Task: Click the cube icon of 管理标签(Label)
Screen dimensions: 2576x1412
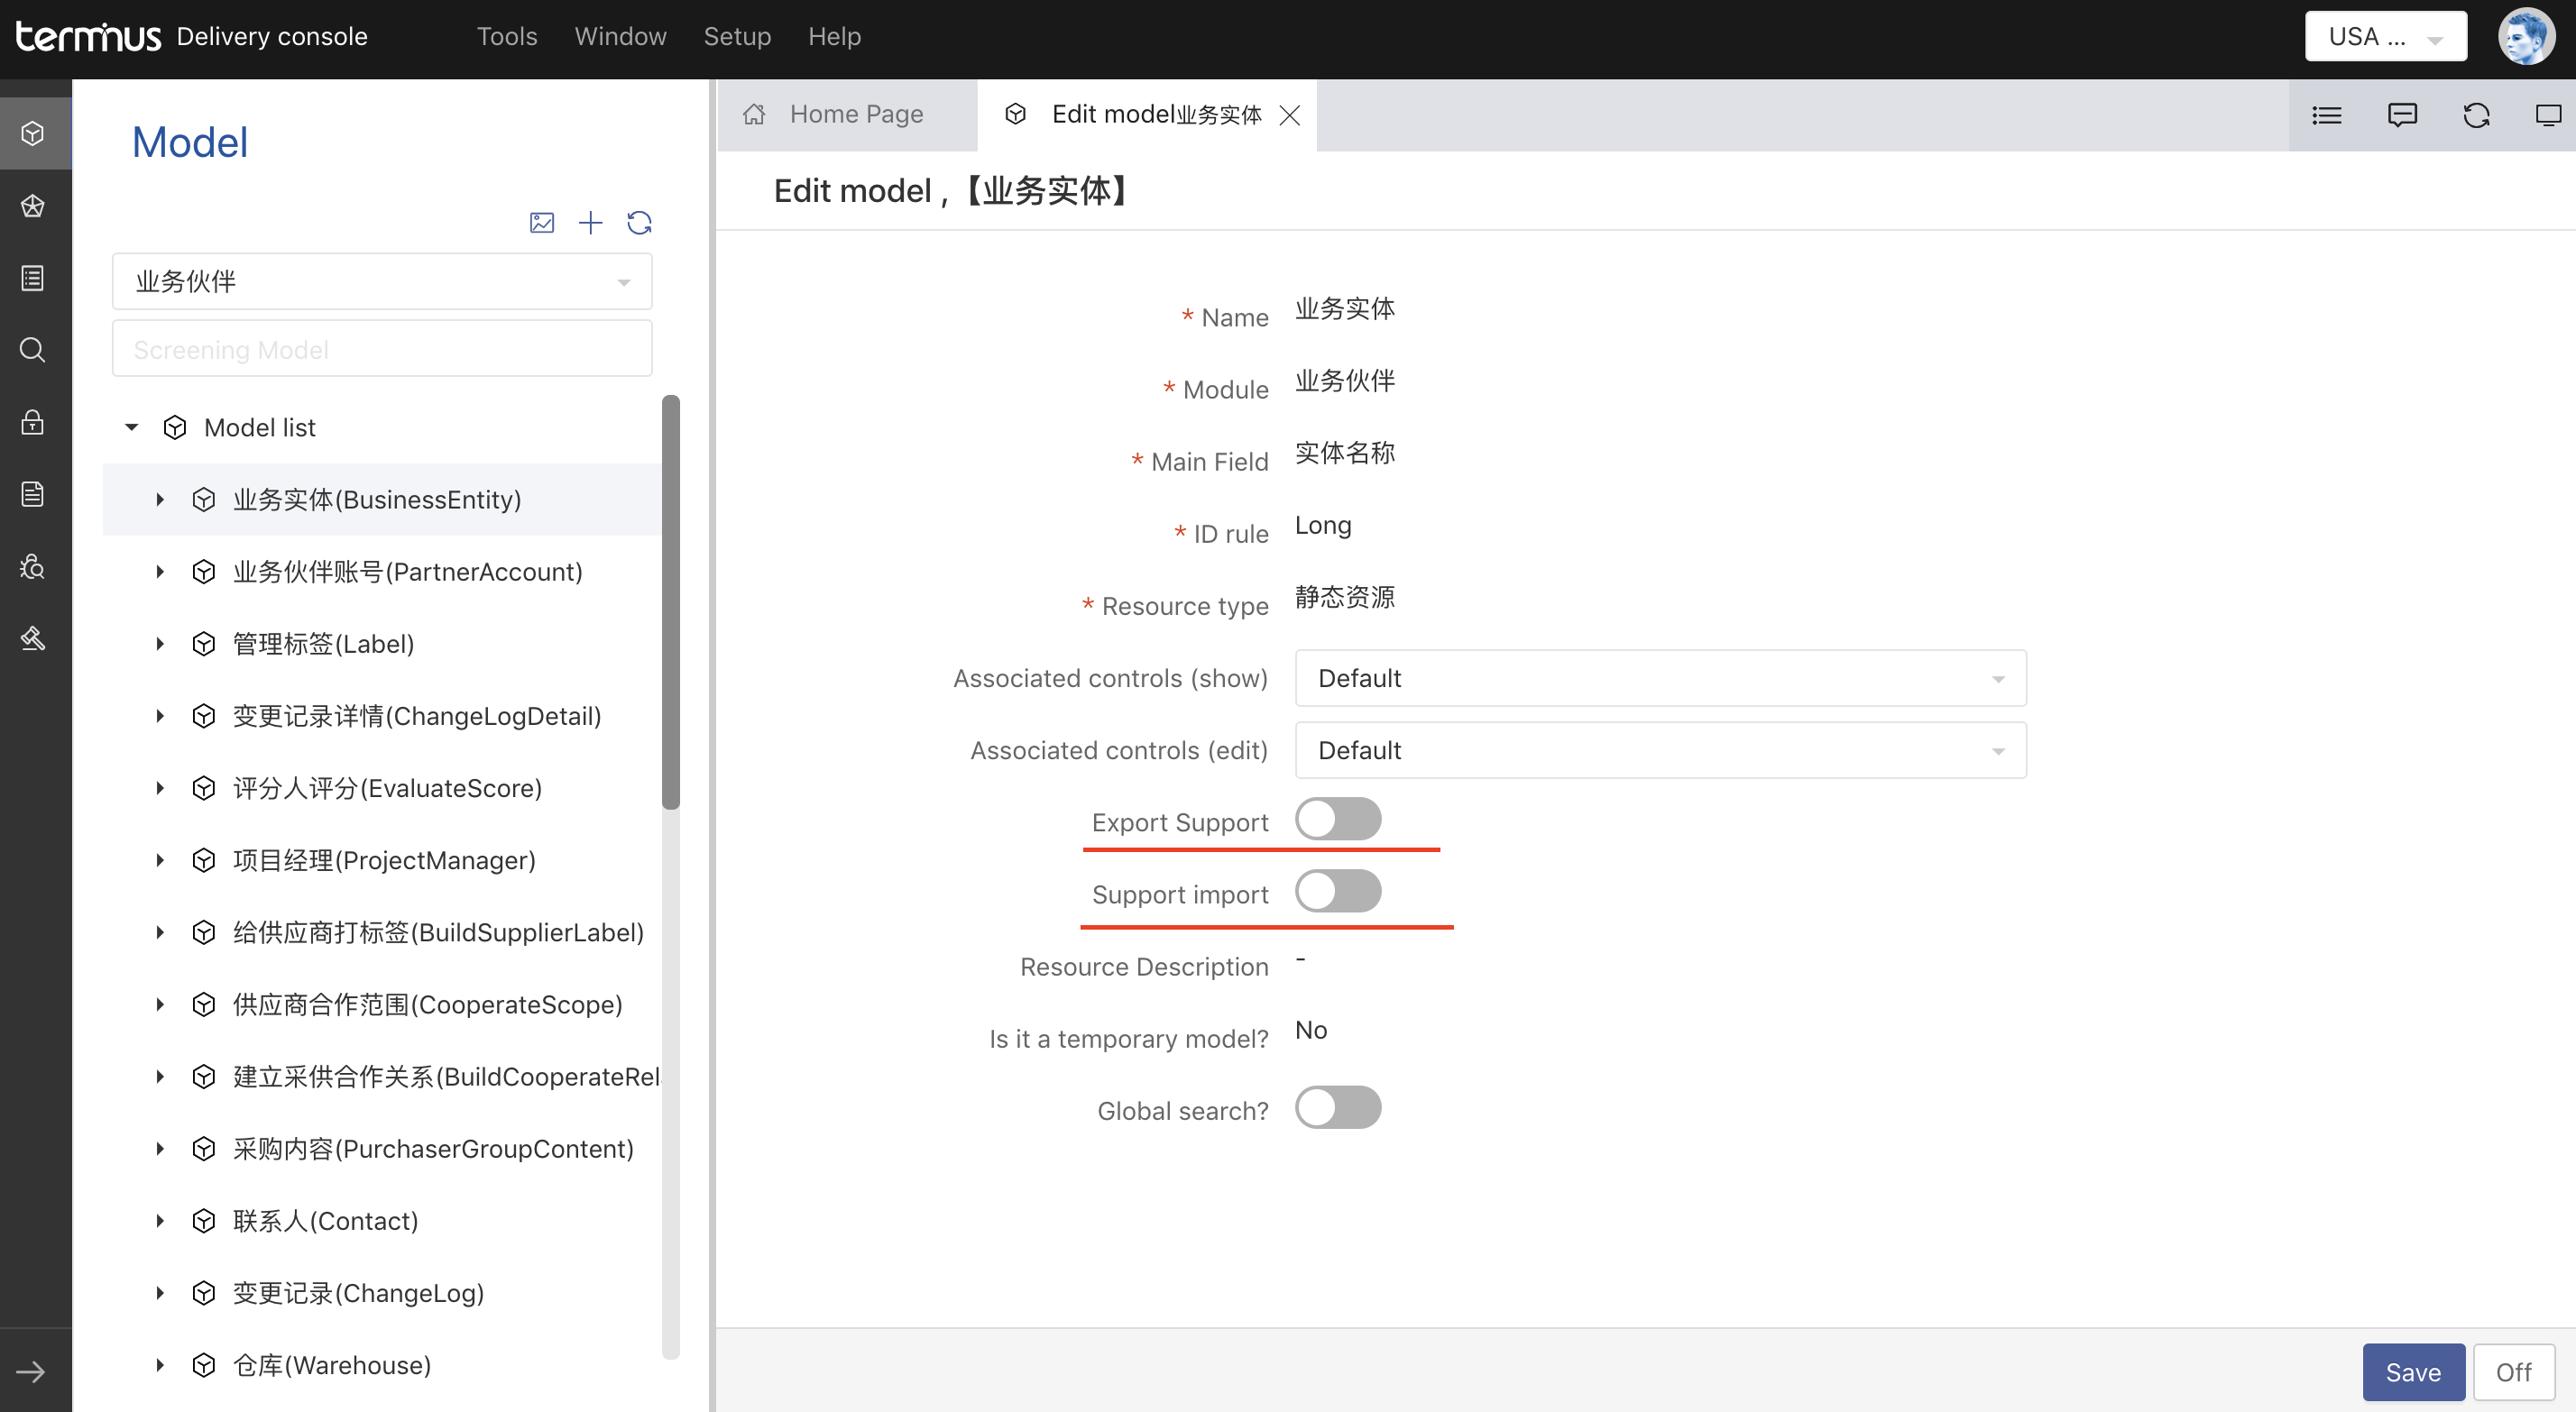Action: [204, 644]
